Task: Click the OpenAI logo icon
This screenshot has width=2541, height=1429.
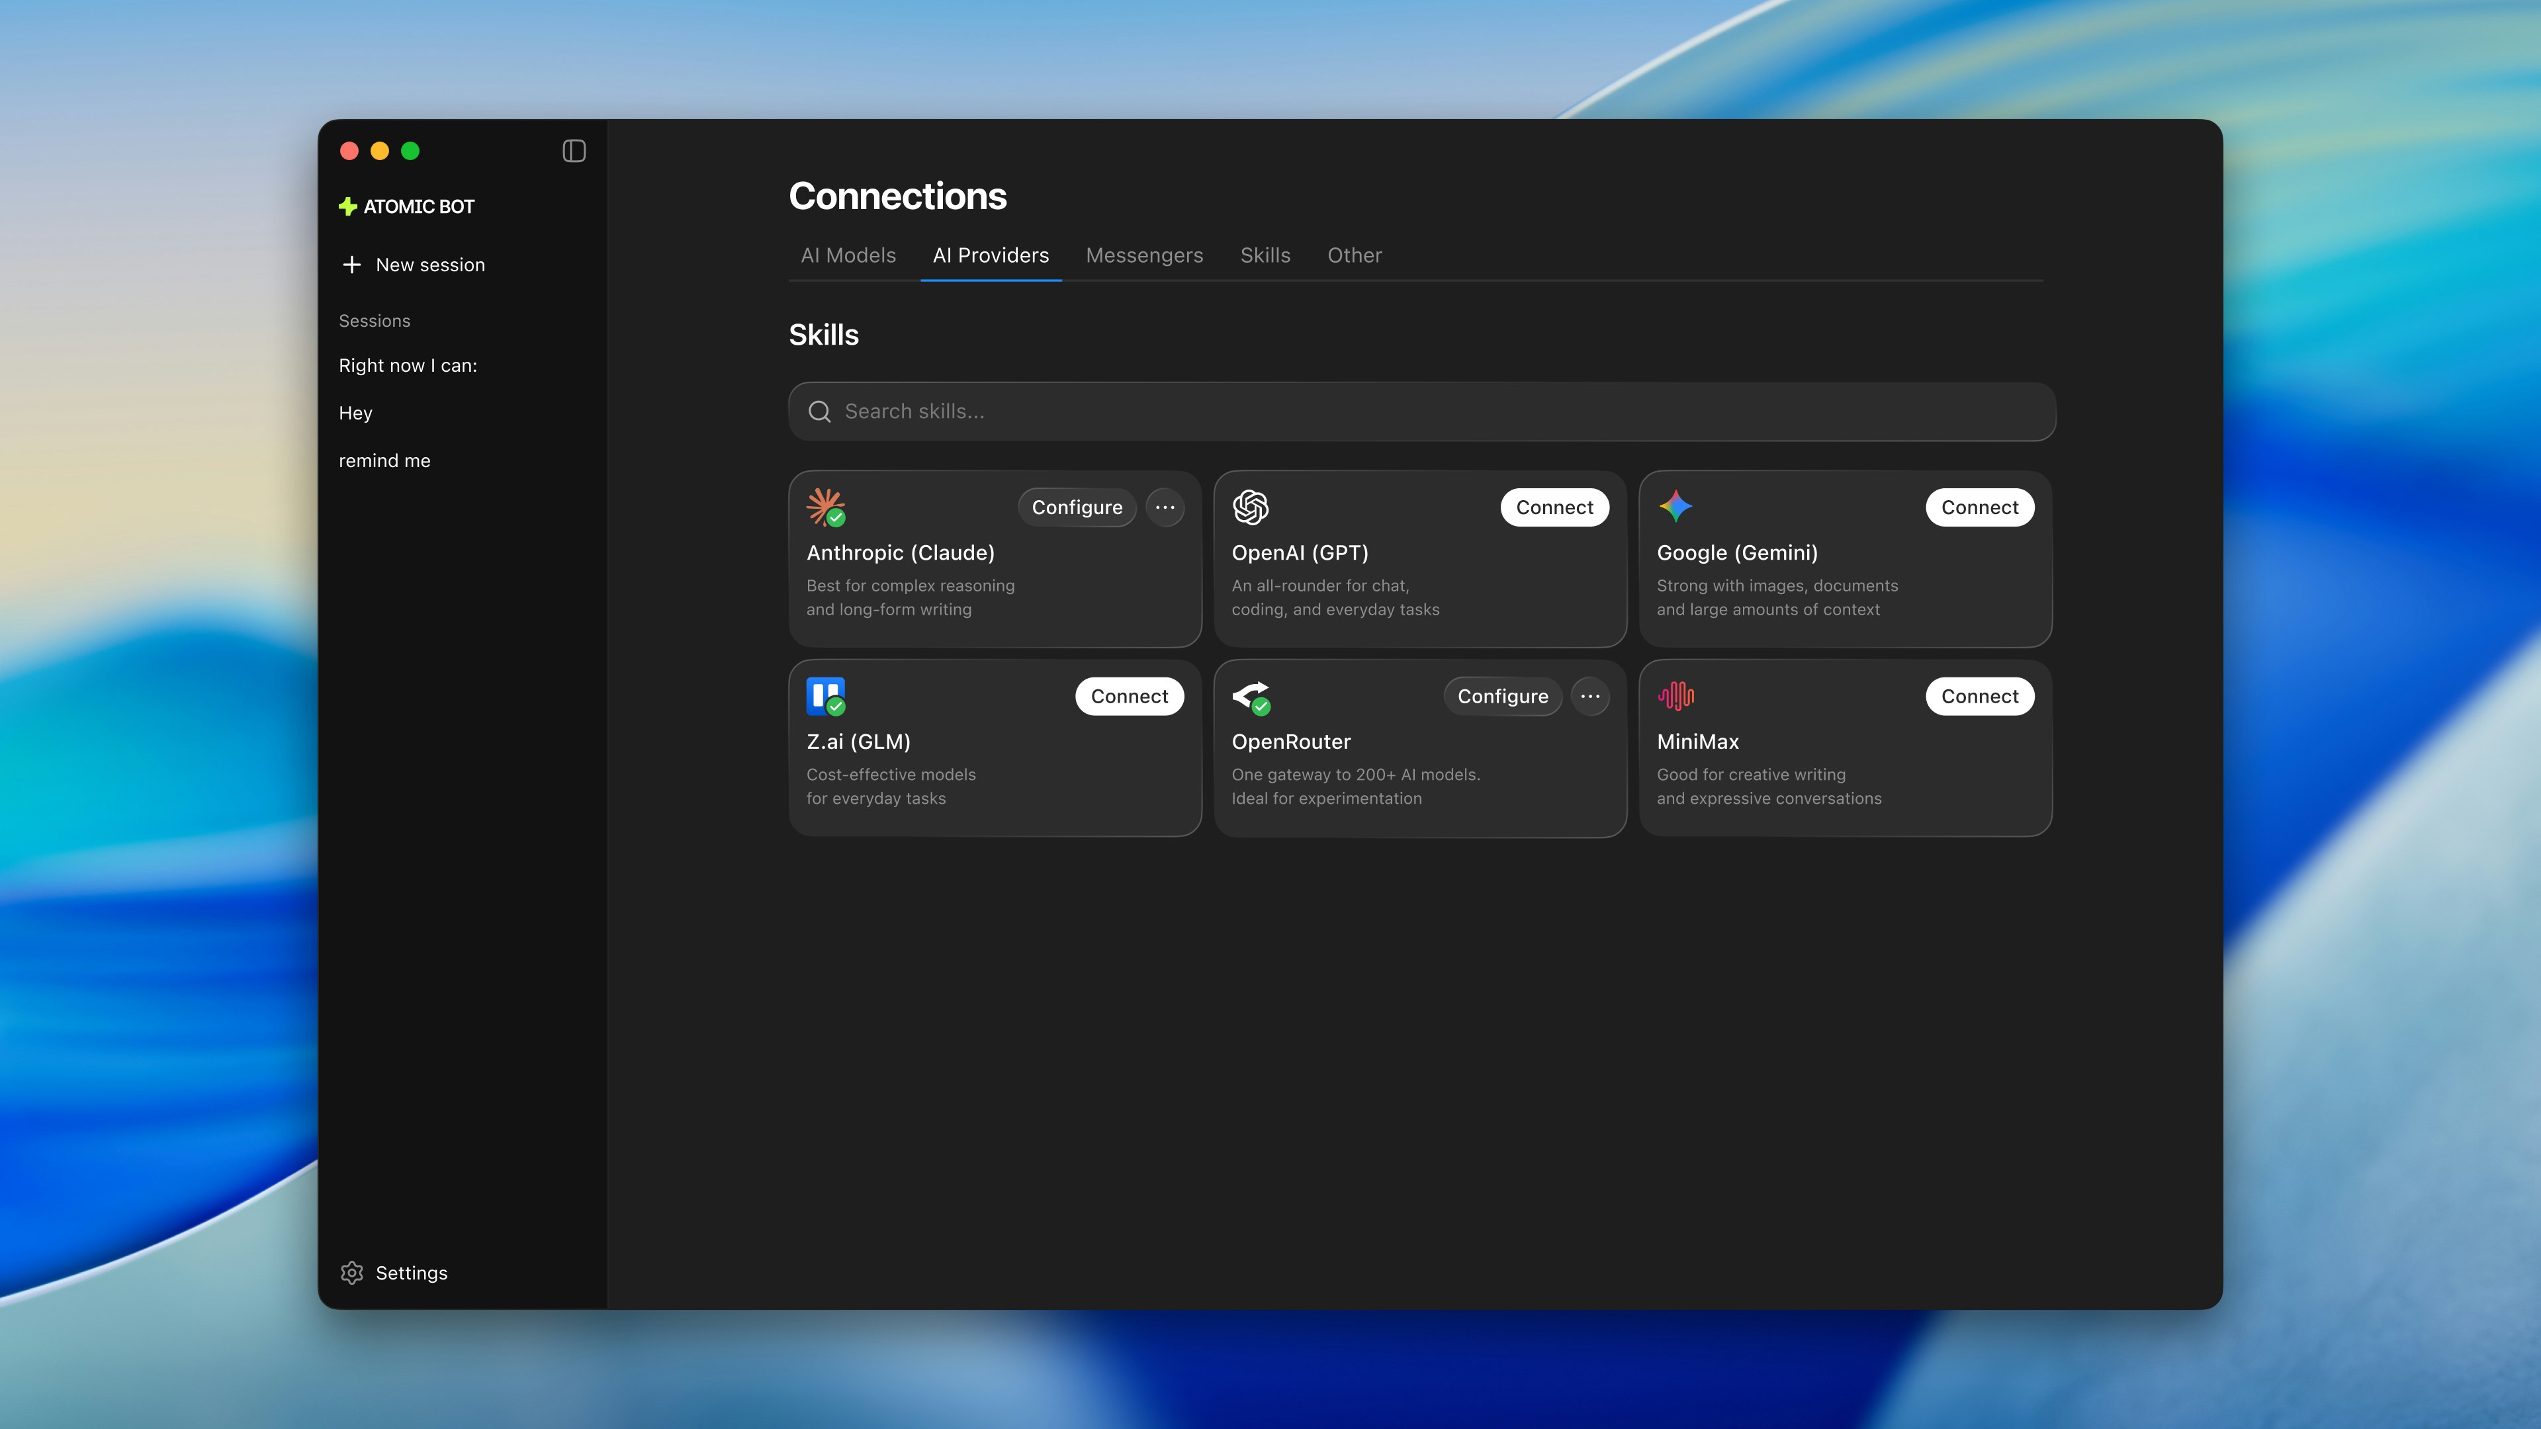Action: (1250, 507)
